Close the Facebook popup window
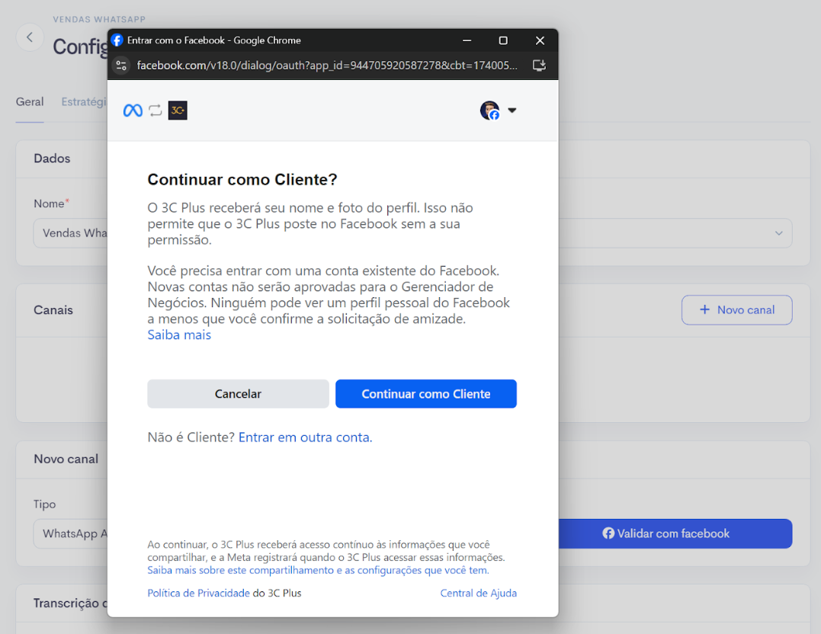The height and width of the screenshot is (634, 821). [x=540, y=40]
